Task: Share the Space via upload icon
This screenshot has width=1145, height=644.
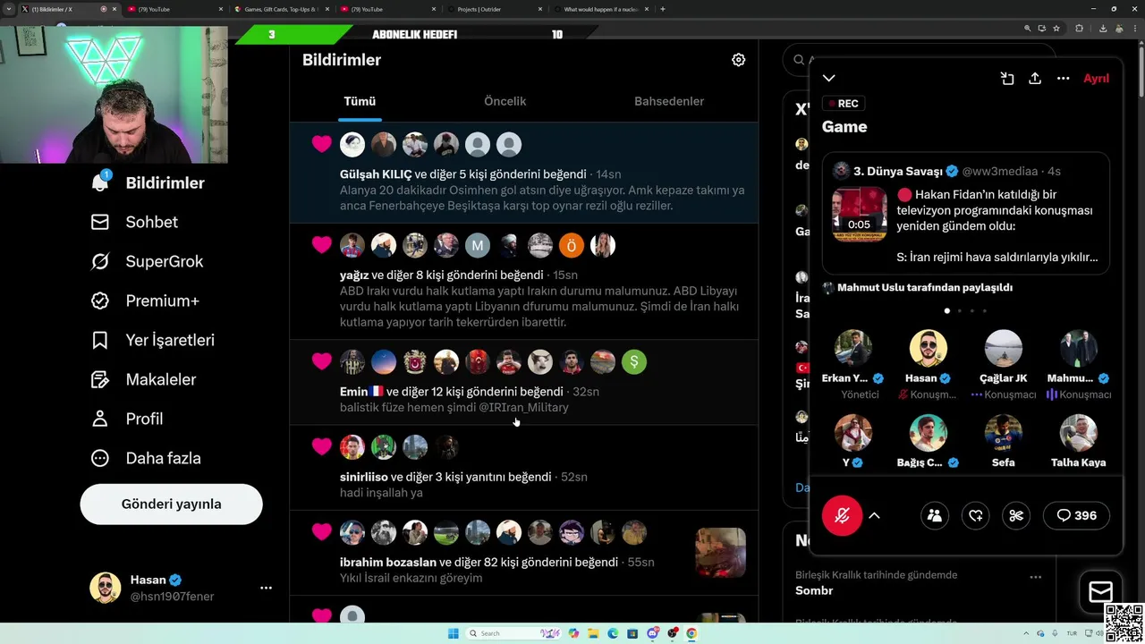Action: [x=1035, y=79]
